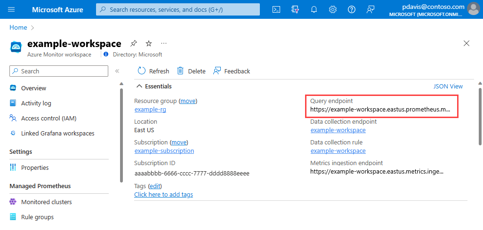483x230 pixels.
Task: Click the Refresh toolbar button
Action: click(x=153, y=71)
